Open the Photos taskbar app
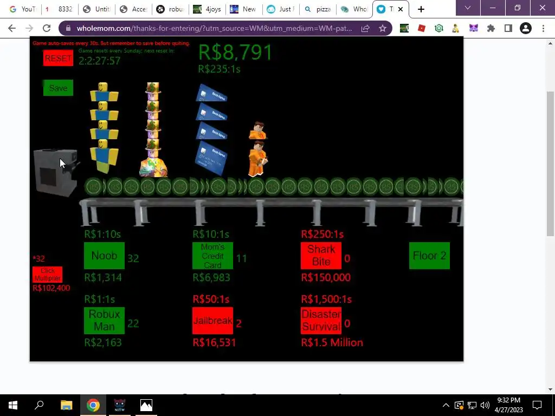 click(146, 405)
